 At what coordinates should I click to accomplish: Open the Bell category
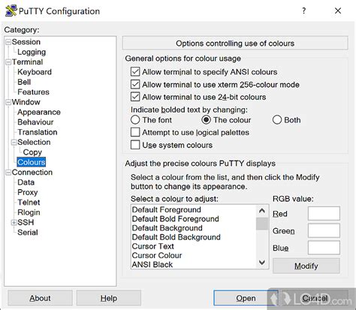(x=24, y=82)
